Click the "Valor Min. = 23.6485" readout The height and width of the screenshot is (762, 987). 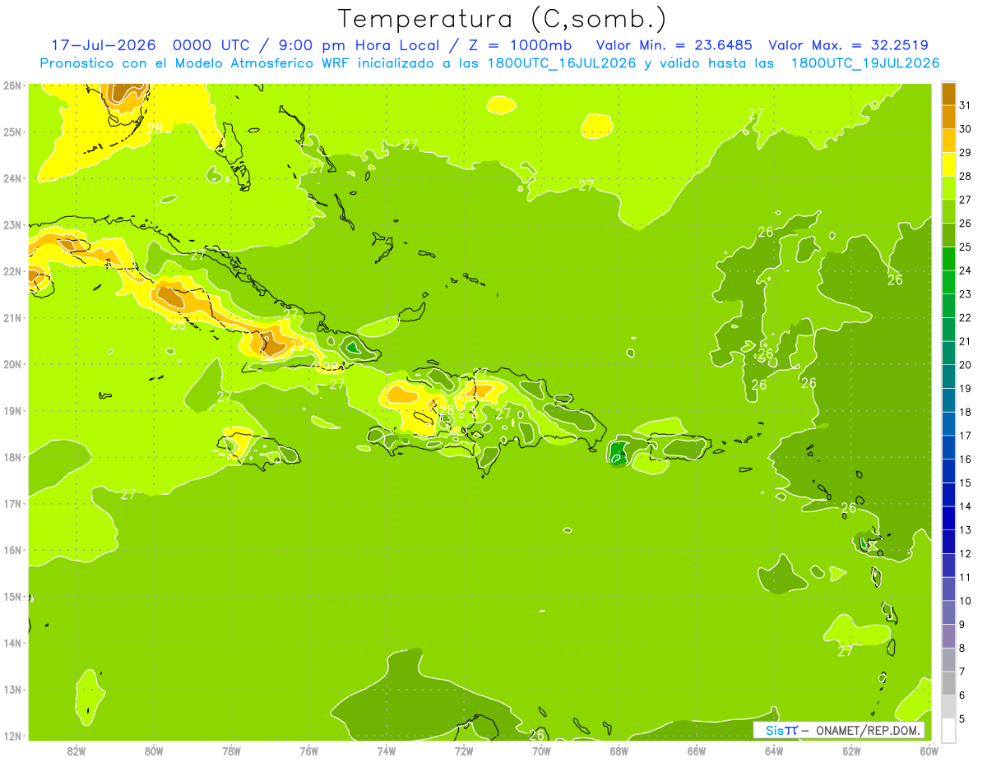pos(674,45)
